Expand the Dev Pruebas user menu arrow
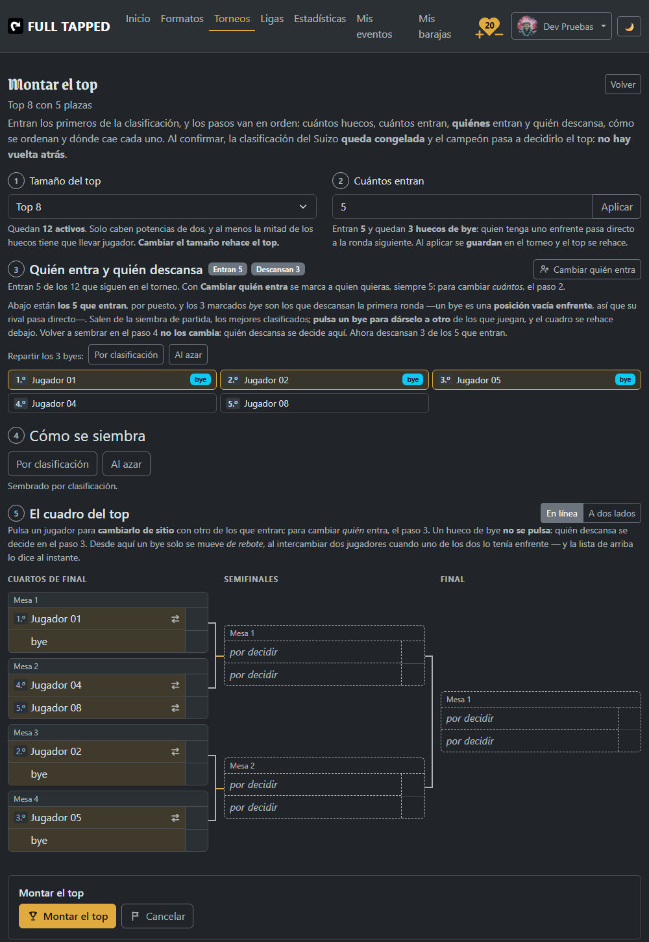The width and height of the screenshot is (649, 942). click(604, 27)
